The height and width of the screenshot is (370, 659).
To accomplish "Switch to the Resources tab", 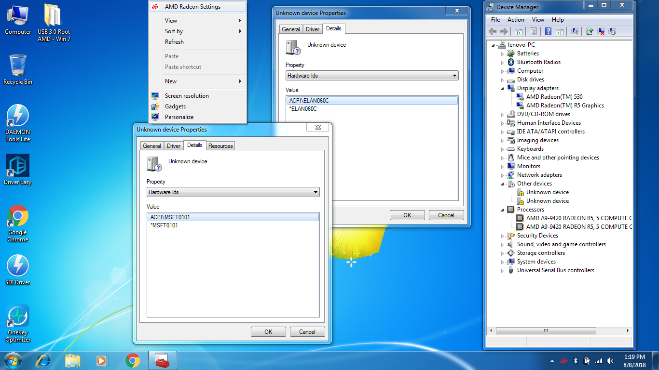I will (220, 146).
